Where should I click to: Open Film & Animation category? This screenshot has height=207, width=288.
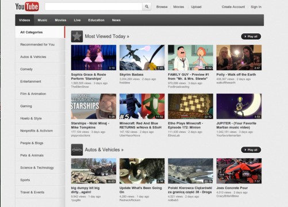point(40,94)
